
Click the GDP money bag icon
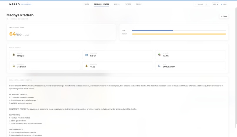(86, 66)
